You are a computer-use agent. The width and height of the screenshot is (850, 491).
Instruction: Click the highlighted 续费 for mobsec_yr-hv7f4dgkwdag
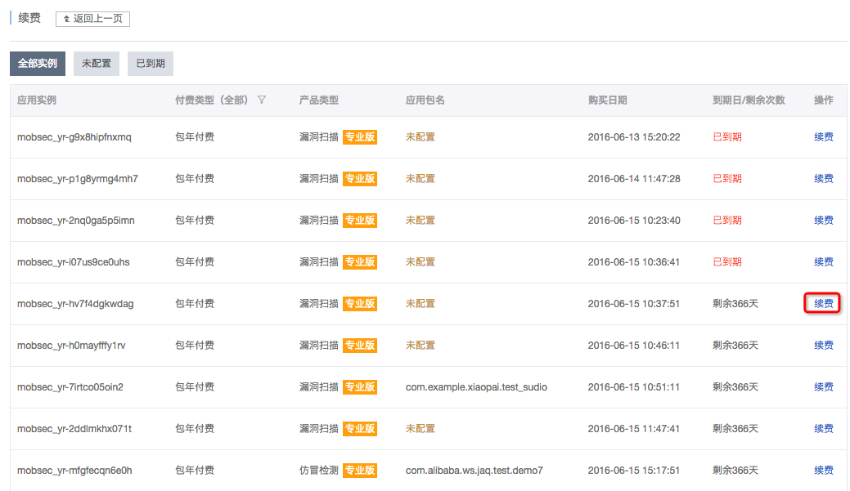coord(823,304)
